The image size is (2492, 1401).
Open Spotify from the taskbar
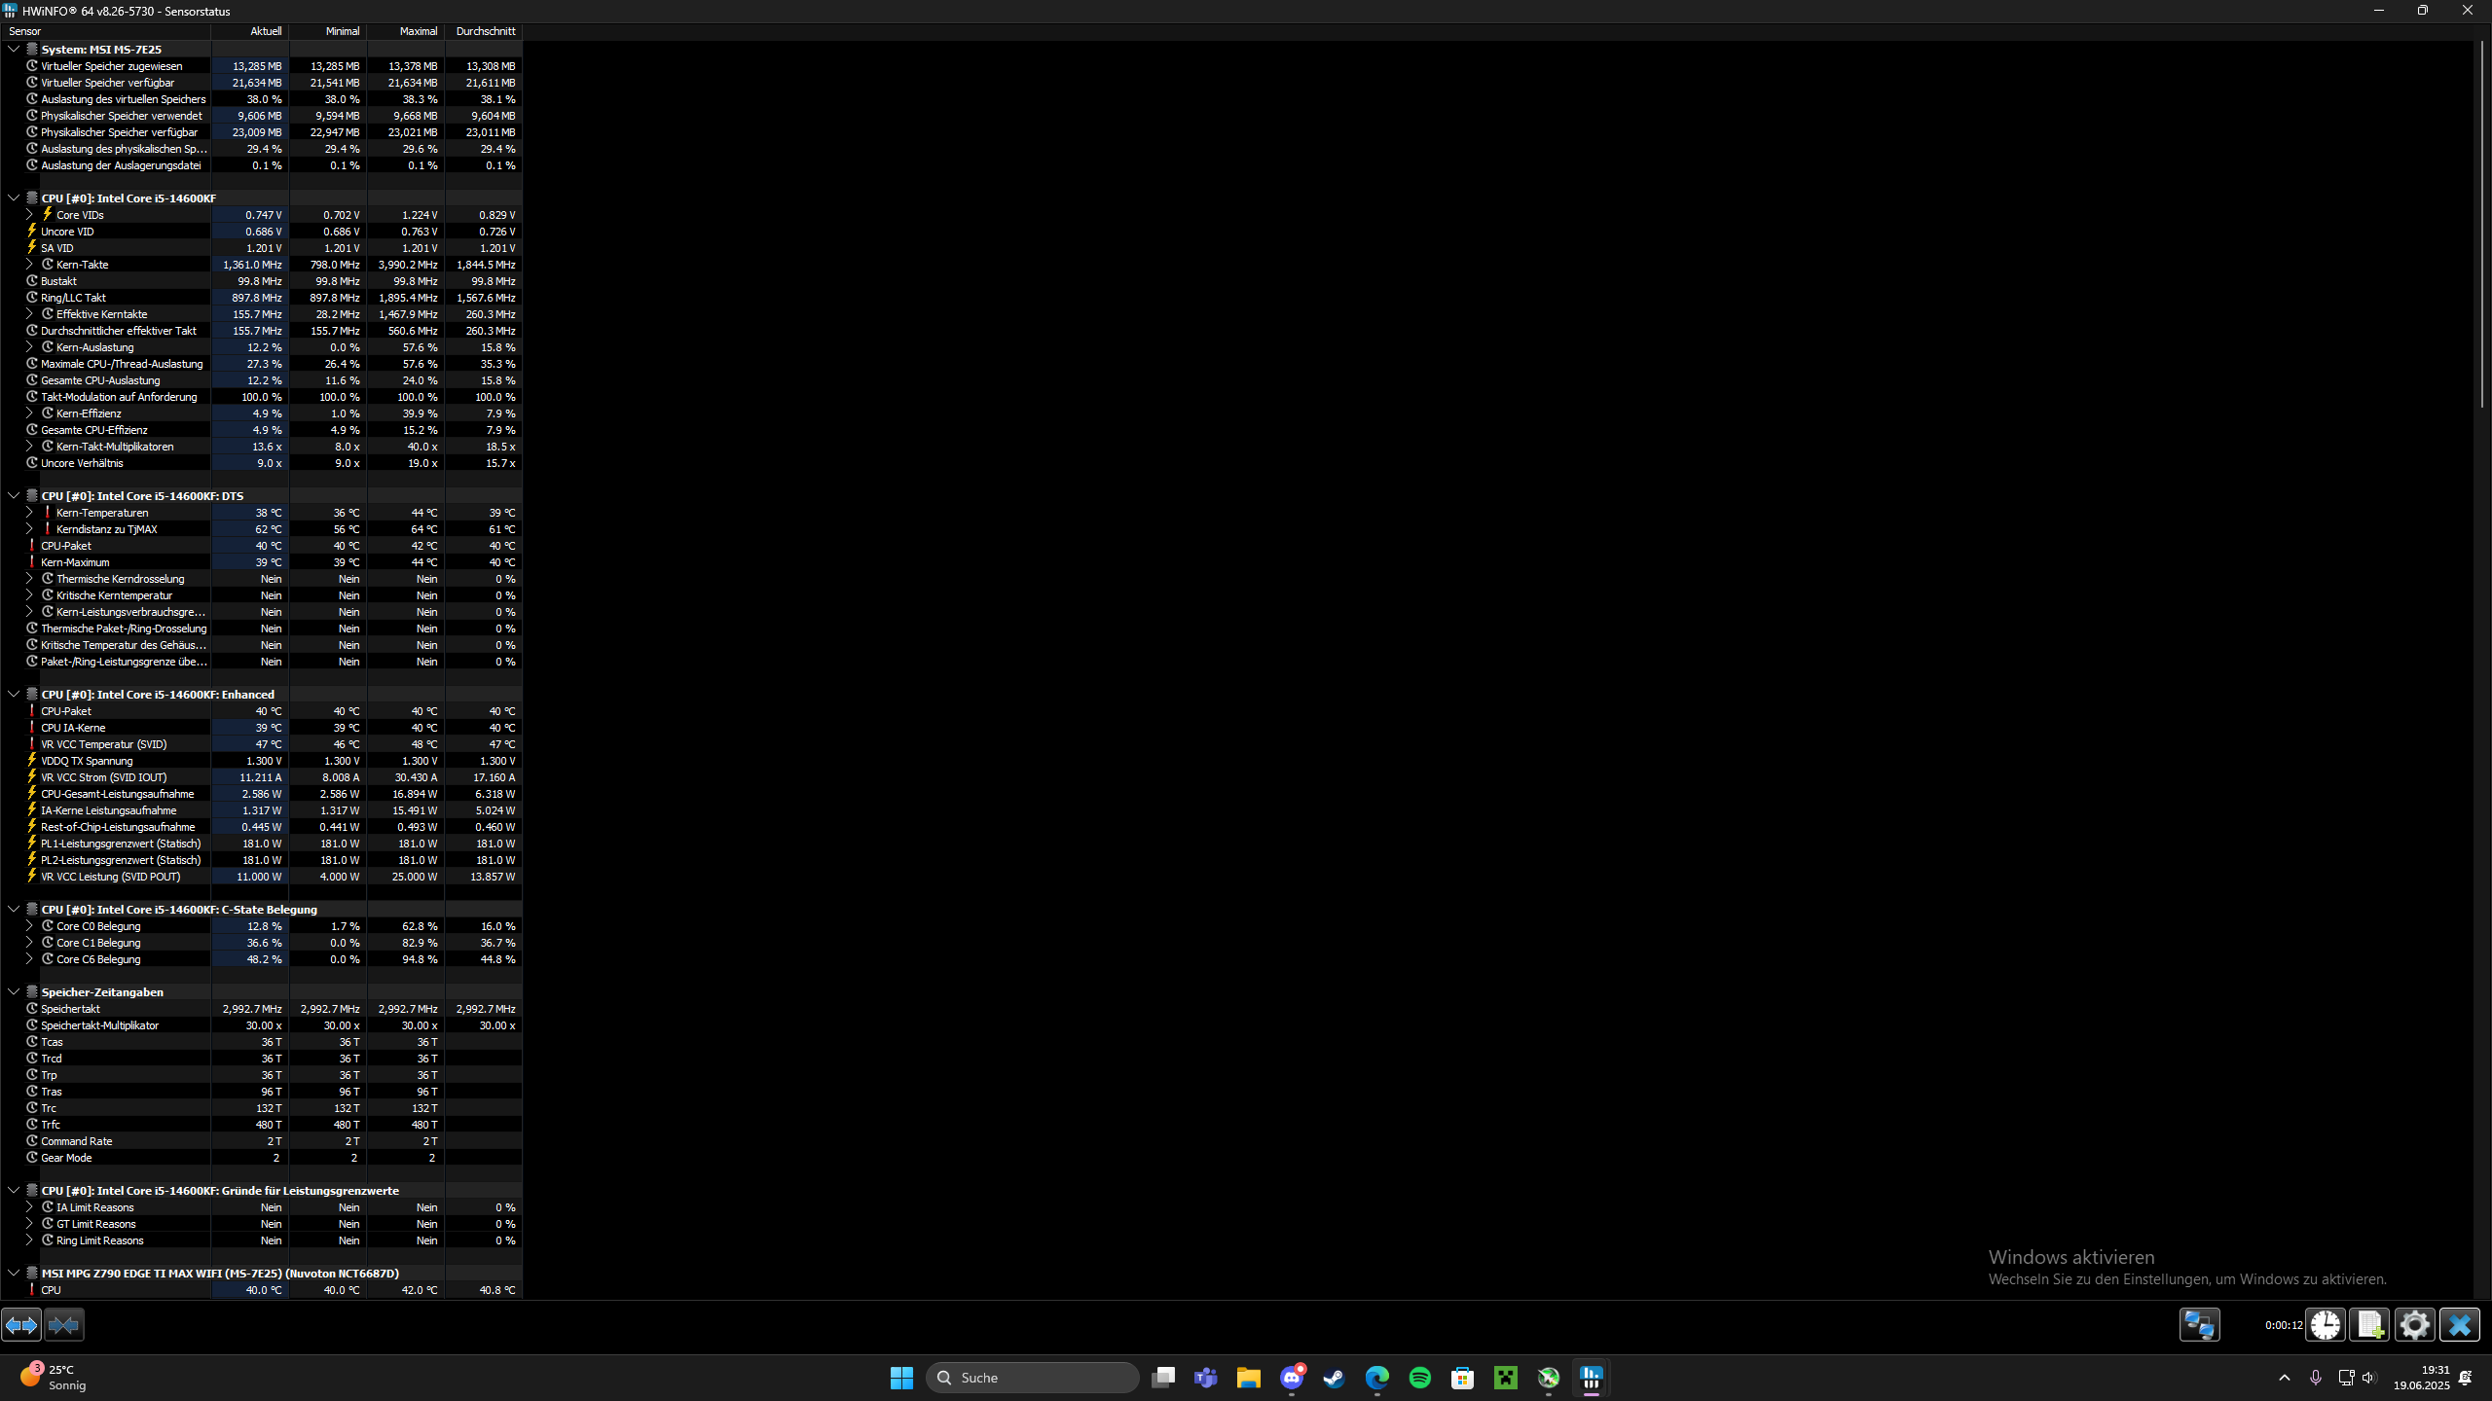tap(1419, 1378)
